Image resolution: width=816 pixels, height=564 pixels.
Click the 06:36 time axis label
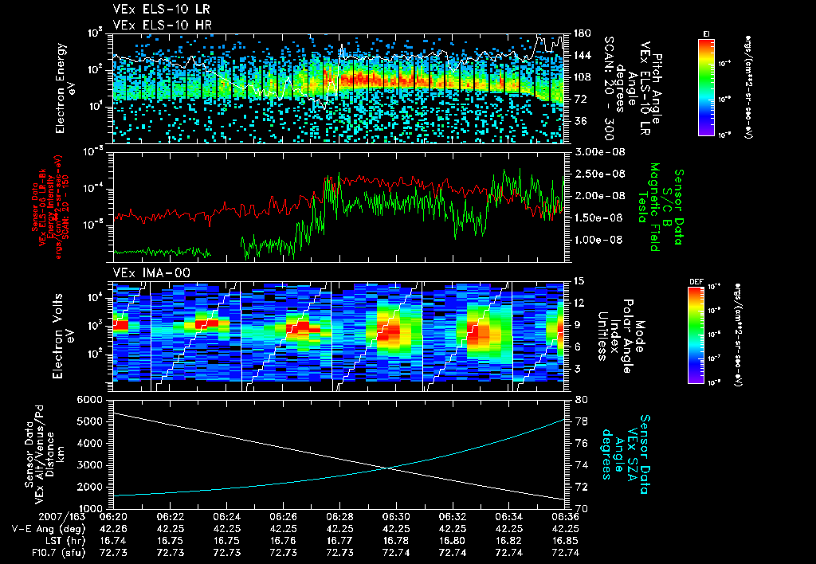point(565,517)
